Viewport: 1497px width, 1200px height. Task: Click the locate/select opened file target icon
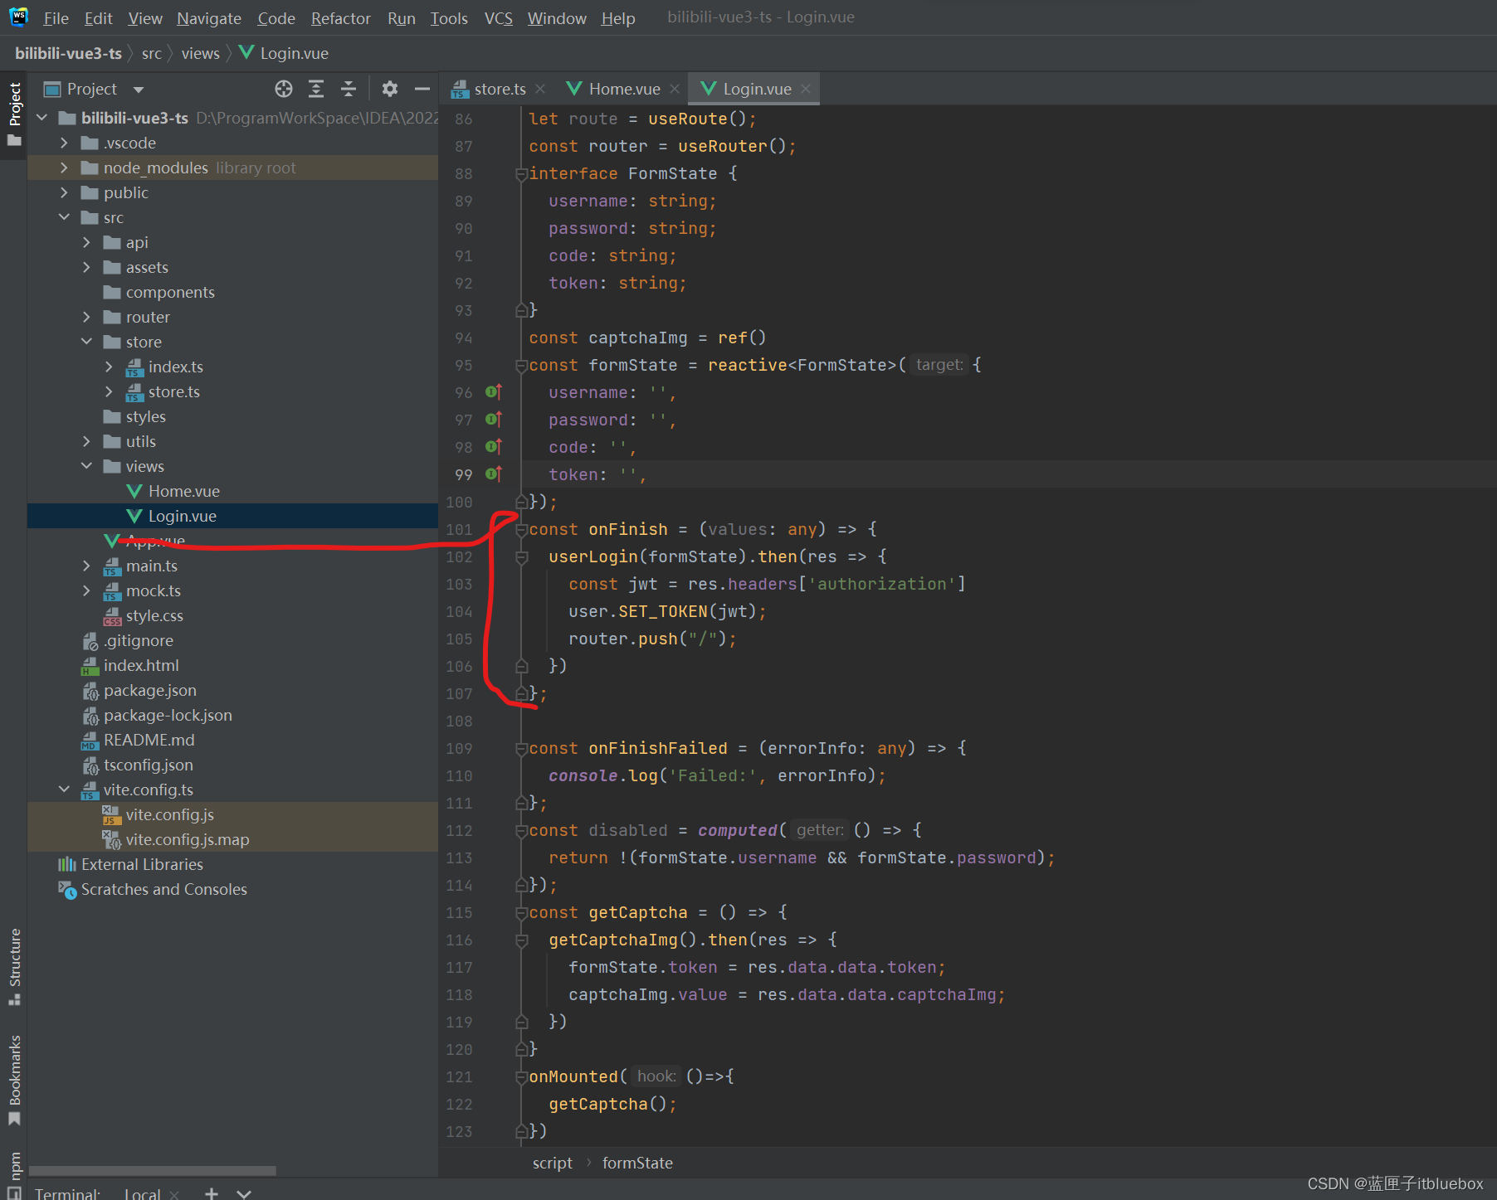(x=284, y=89)
